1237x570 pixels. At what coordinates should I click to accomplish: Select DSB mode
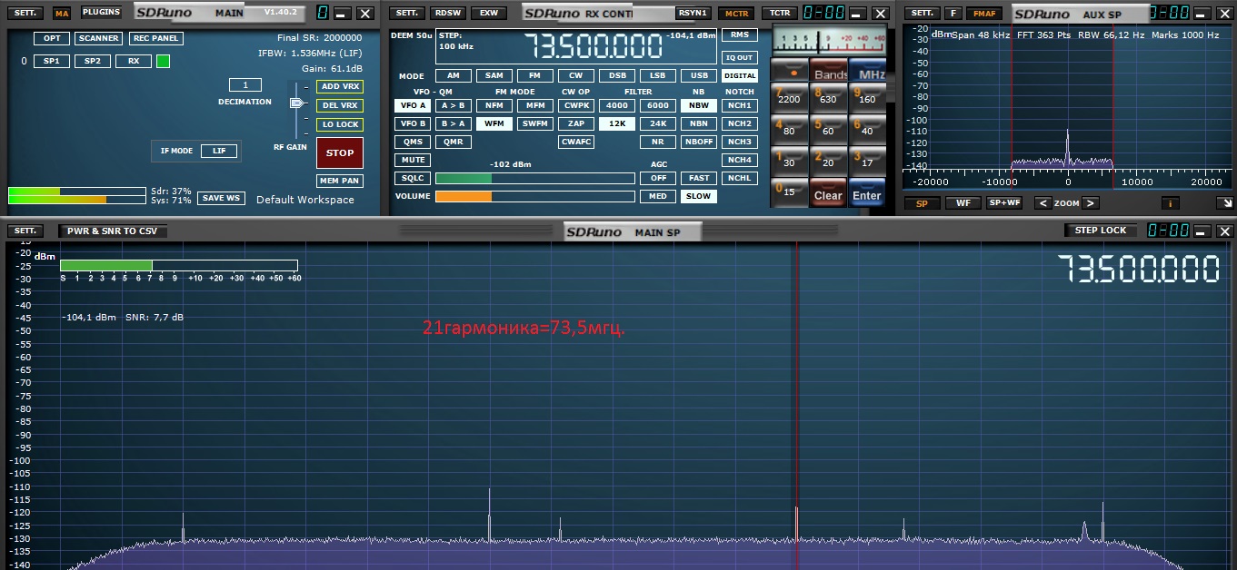click(x=616, y=76)
